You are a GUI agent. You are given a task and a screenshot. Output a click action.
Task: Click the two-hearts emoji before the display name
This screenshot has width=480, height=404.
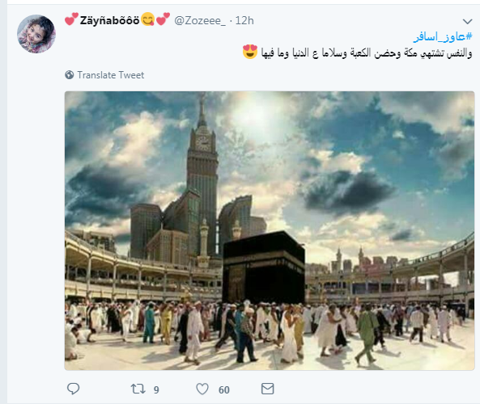click(x=71, y=19)
